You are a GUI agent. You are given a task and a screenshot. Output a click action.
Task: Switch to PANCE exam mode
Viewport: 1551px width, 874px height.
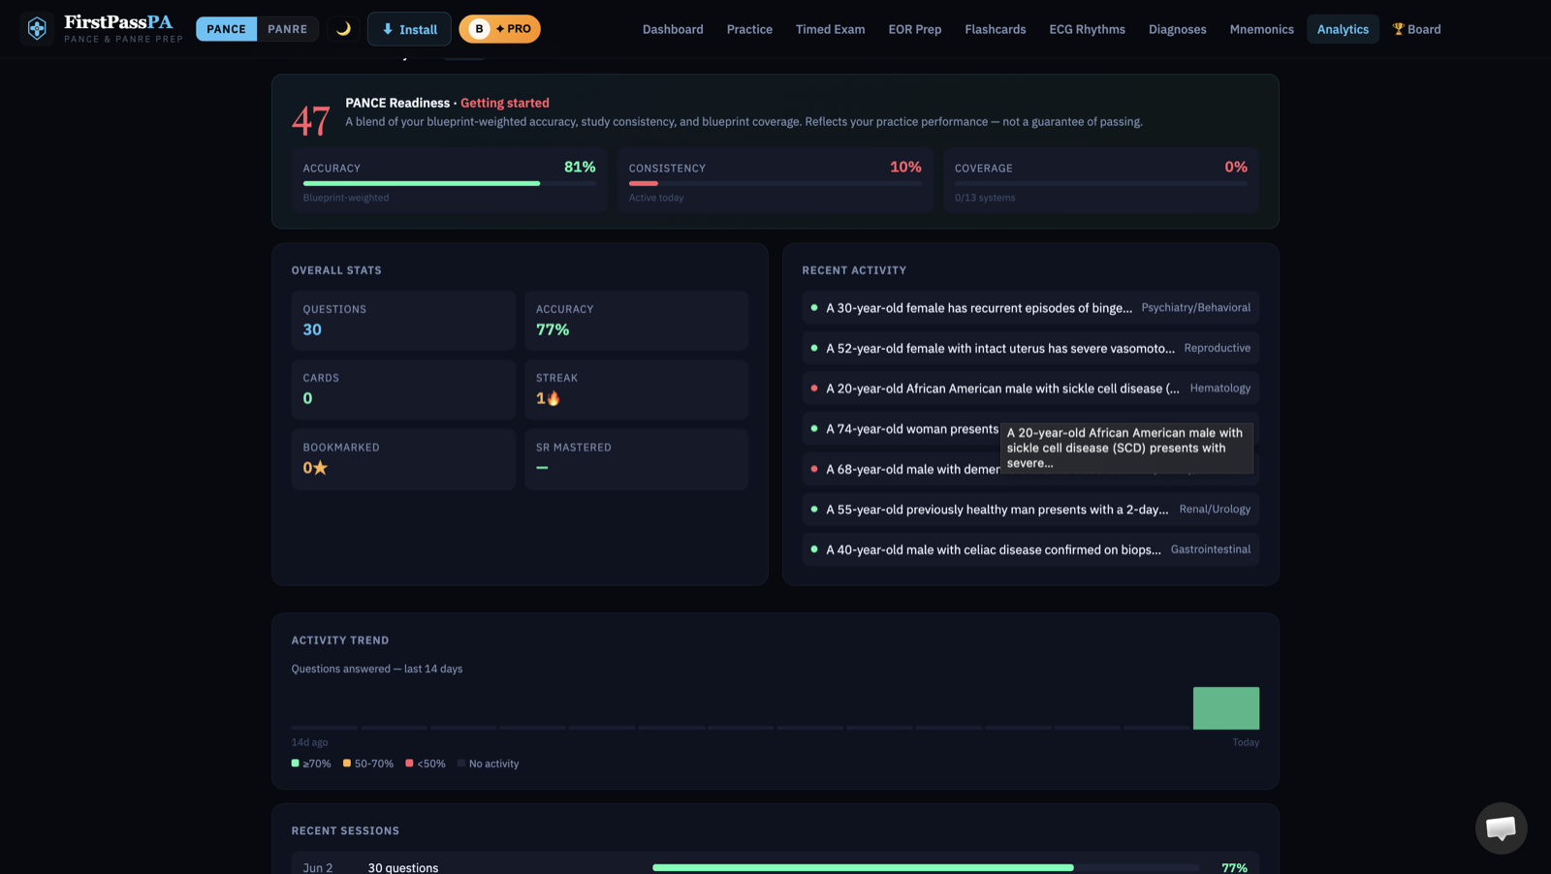pyautogui.click(x=226, y=29)
